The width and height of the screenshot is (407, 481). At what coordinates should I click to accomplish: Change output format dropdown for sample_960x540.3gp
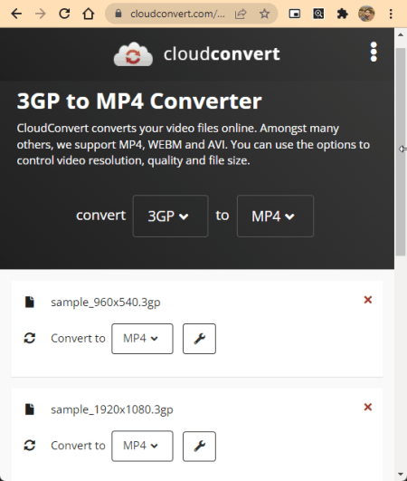point(142,339)
